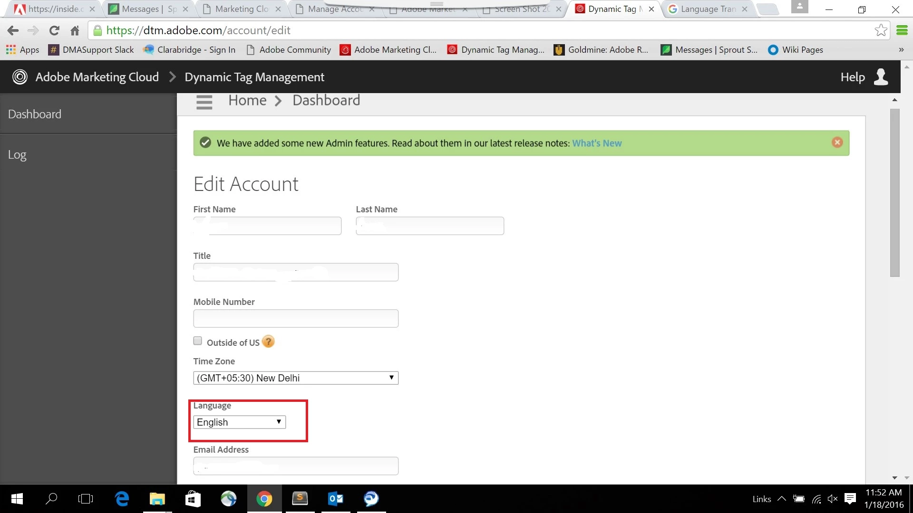Viewport: 913px width, 513px height.
Task: Click the Help link in the header
Action: [852, 77]
